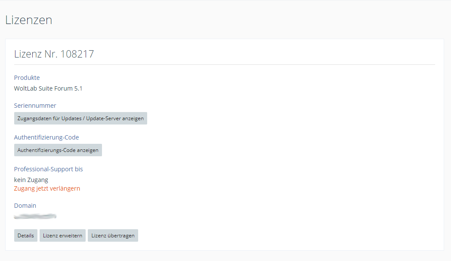Click the divider line under license title
This screenshot has height=261, width=451.
tap(224, 65)
